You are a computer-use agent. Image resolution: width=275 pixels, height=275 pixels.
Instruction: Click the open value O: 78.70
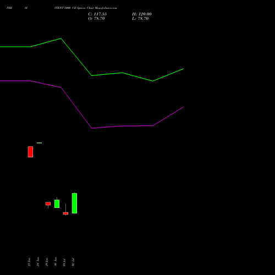pyautogui.click(x=96, y=19)
